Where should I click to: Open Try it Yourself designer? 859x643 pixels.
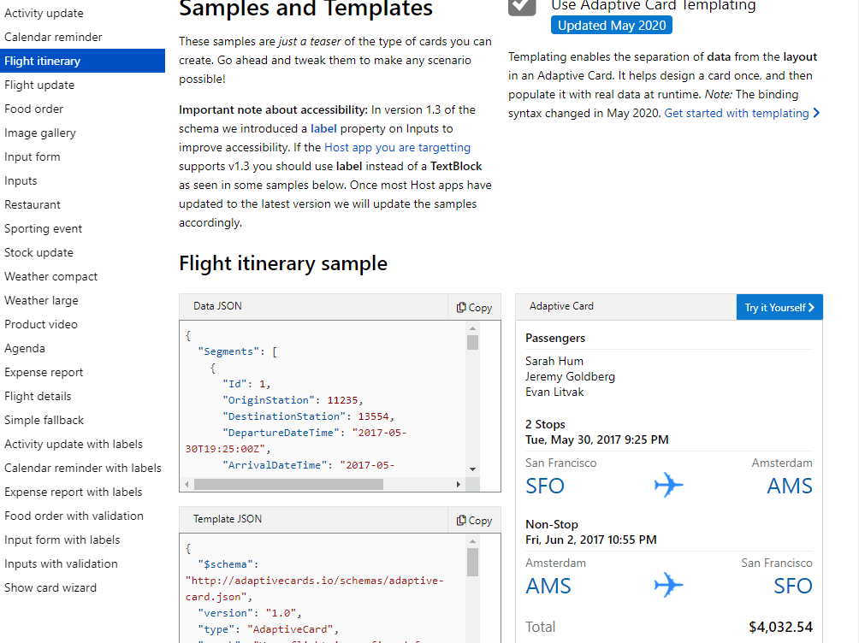click(x=779, y=307)
